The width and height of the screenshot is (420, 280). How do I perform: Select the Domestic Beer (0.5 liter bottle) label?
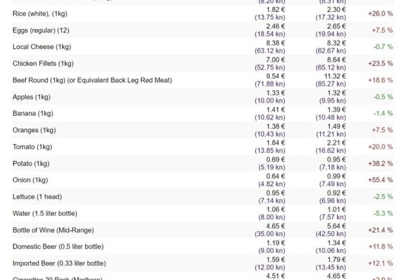[x=58, y=247]
